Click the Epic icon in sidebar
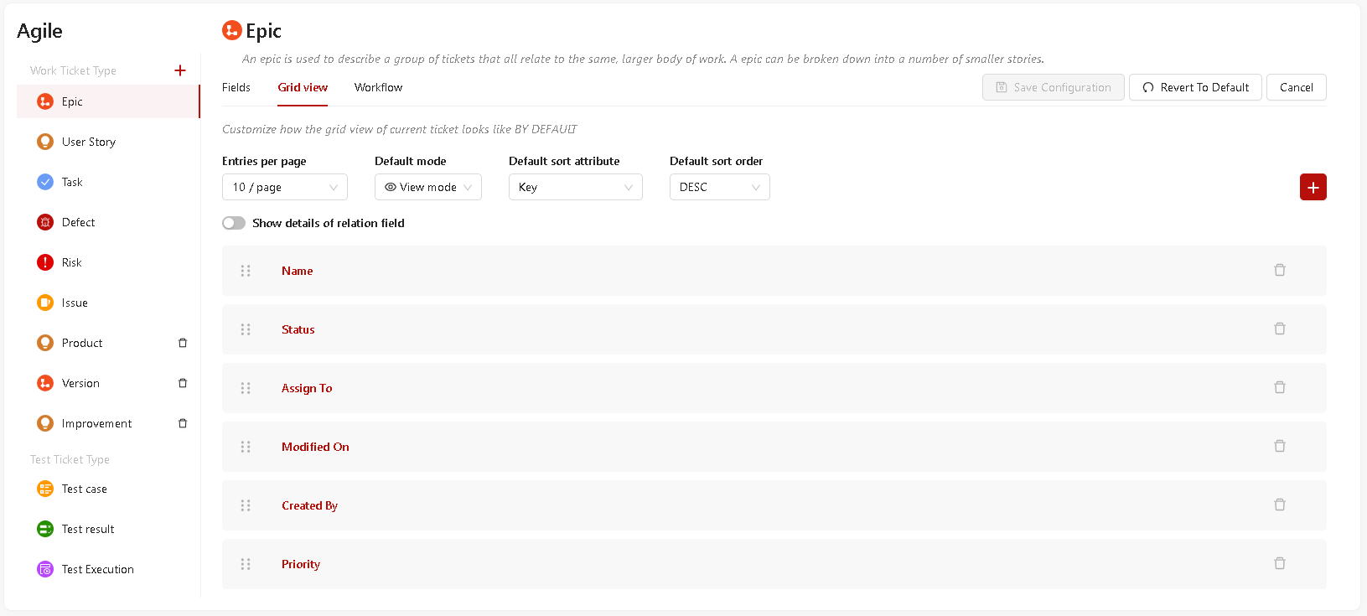 45,101
